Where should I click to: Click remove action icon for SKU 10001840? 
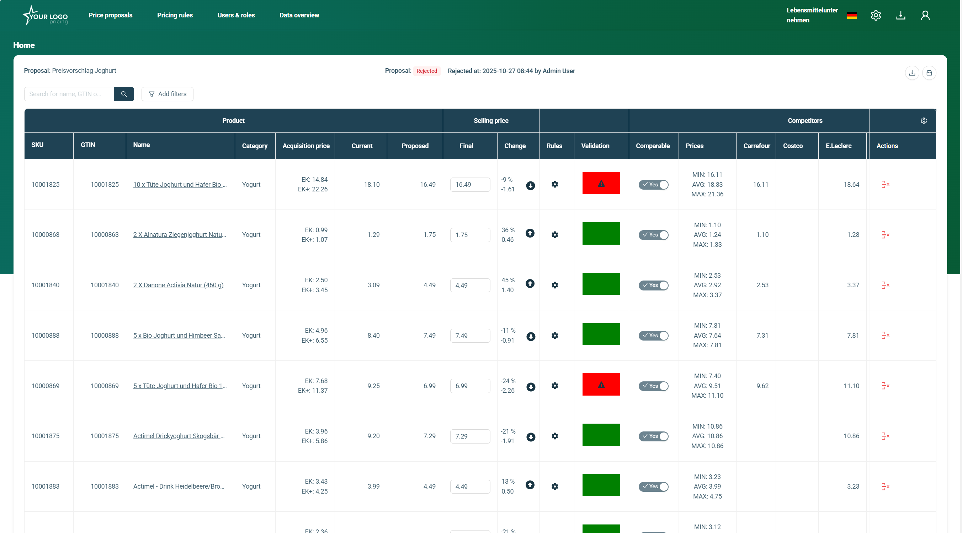click(x=886, y=285)
